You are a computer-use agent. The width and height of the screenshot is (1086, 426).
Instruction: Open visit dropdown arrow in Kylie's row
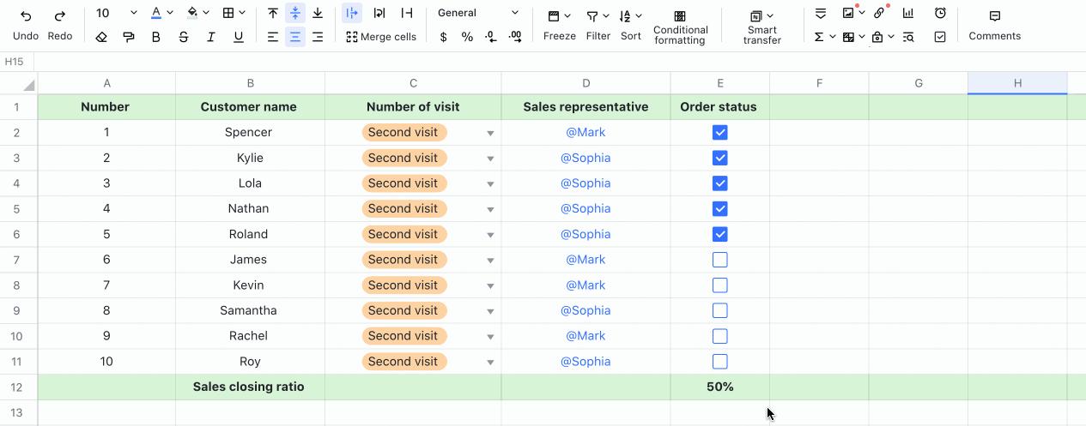click(490, 159)
